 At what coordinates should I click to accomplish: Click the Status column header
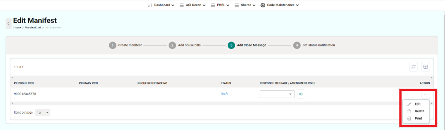(226, 83)
